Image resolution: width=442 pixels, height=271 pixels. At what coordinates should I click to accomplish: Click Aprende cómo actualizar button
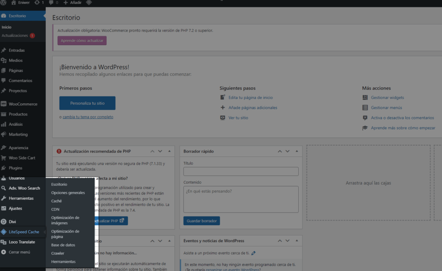coord(82,40)
